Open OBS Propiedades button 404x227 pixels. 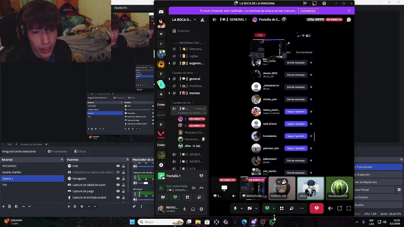click(x=57, y=151)
